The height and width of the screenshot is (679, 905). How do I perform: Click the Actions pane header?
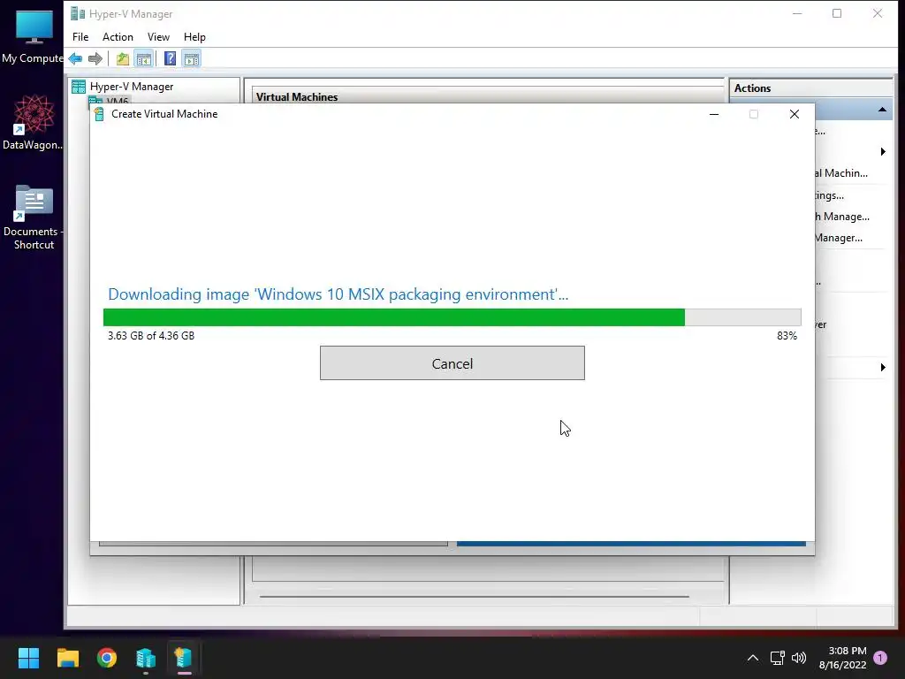(x=753, y=88)
